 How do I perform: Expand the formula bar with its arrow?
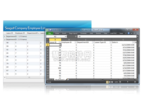[x=138, y=36]
